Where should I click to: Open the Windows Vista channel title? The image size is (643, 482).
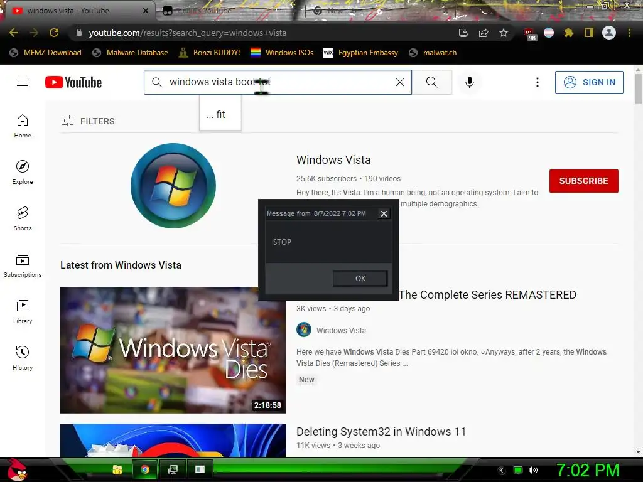tap(333, 160)
